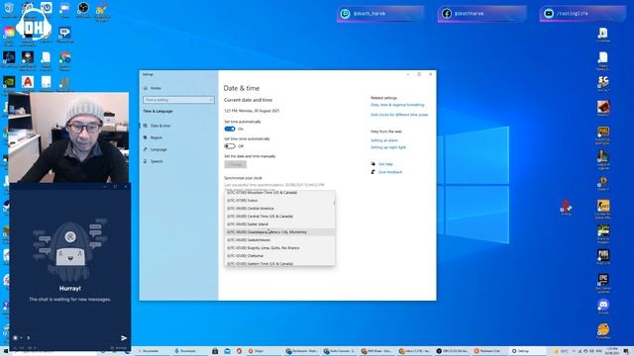This screenshot has width=634, height=356.
Task: Choose Central America time zone option
Action: (279, 209)
